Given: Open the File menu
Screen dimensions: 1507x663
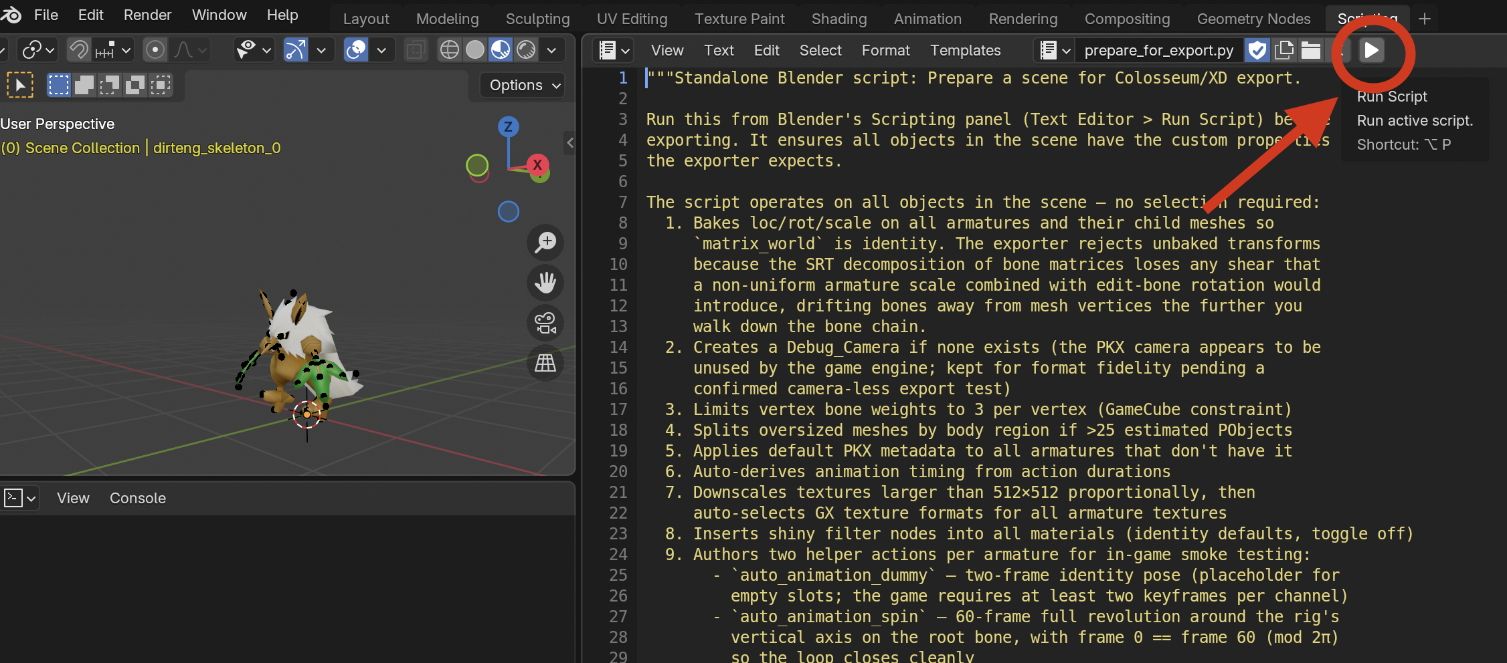Looking at the screenshot, I should (46, 15).
